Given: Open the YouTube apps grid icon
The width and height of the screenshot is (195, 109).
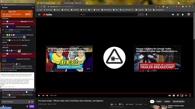Looking at the screenshot, I should click(178, 15).
